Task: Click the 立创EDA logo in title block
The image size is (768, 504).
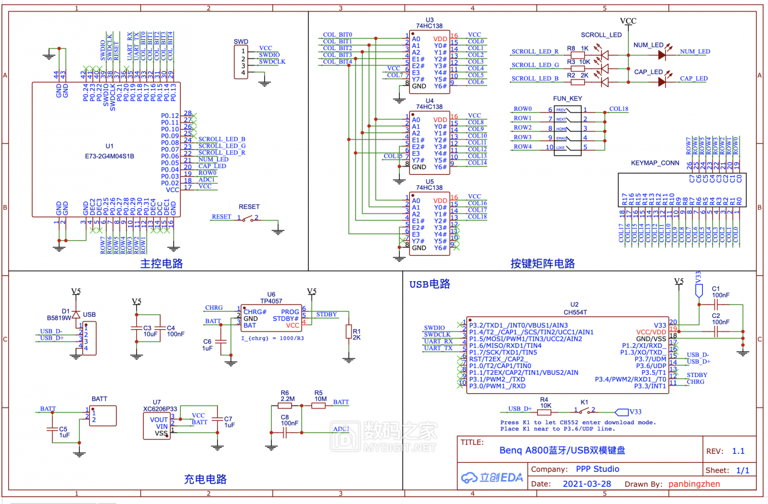Action: (x=492, y=477)
